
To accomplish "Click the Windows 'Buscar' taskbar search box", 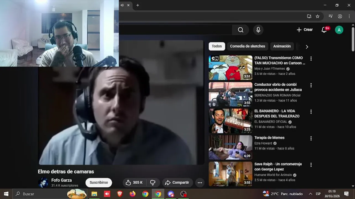I will [50, 194].
